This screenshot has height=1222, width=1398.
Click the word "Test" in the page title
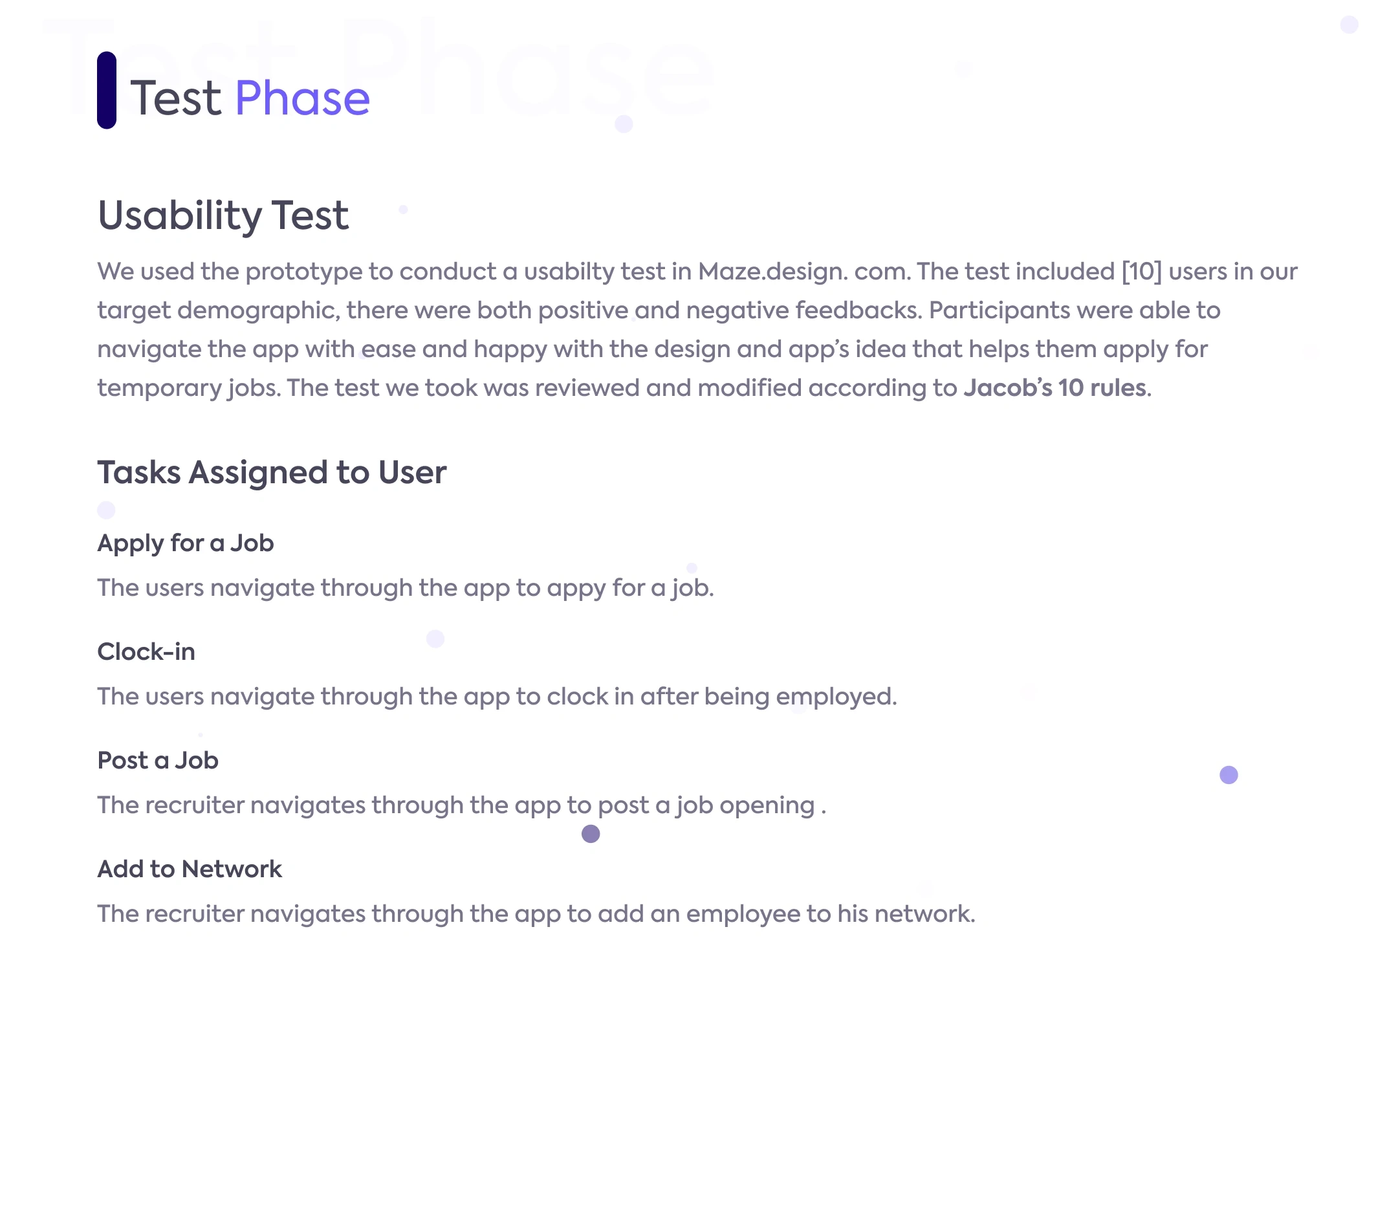[x=176, y=98]
